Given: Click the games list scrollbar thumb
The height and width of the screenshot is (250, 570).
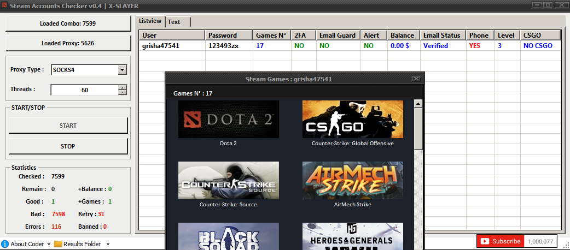Looking at the screenshot, I should point(418,129).
